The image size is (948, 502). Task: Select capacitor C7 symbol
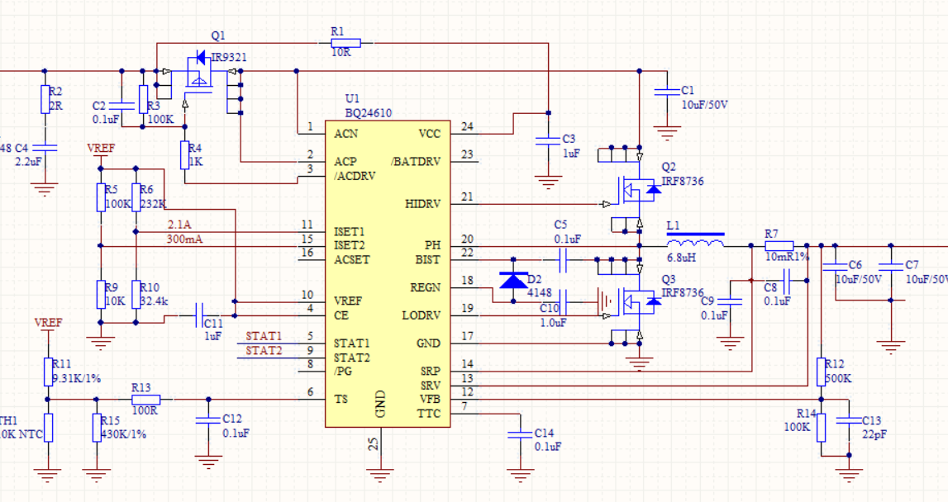(891, 267)
